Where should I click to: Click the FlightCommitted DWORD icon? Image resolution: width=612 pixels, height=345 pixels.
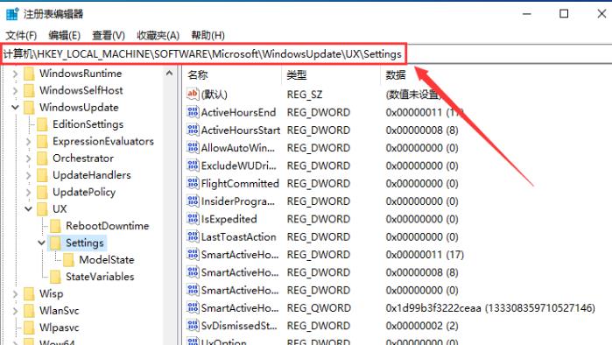pos(193,183)
